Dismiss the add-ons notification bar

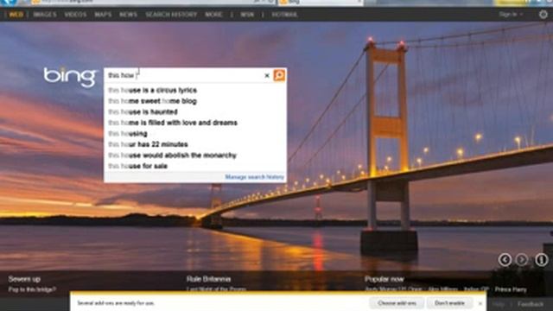480,303
